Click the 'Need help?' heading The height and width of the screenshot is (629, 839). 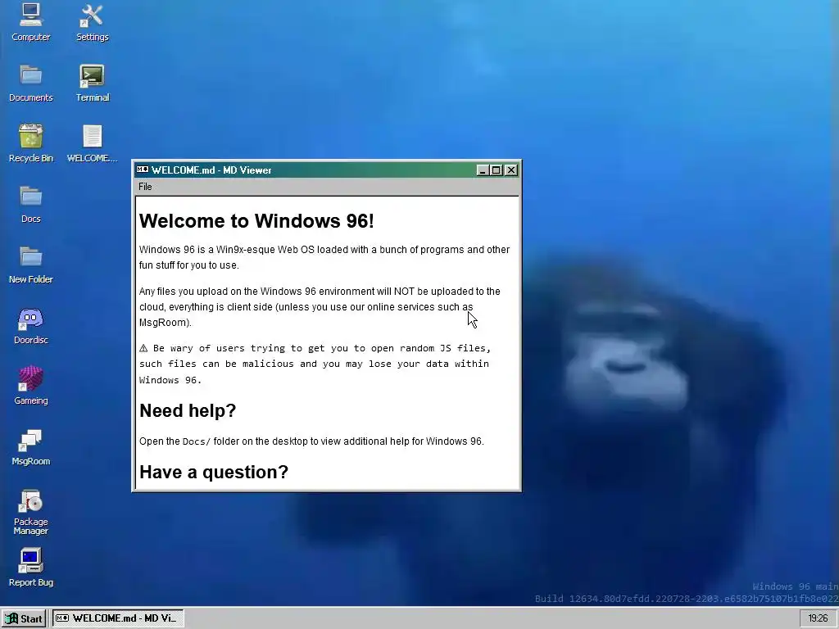[188, 410]
